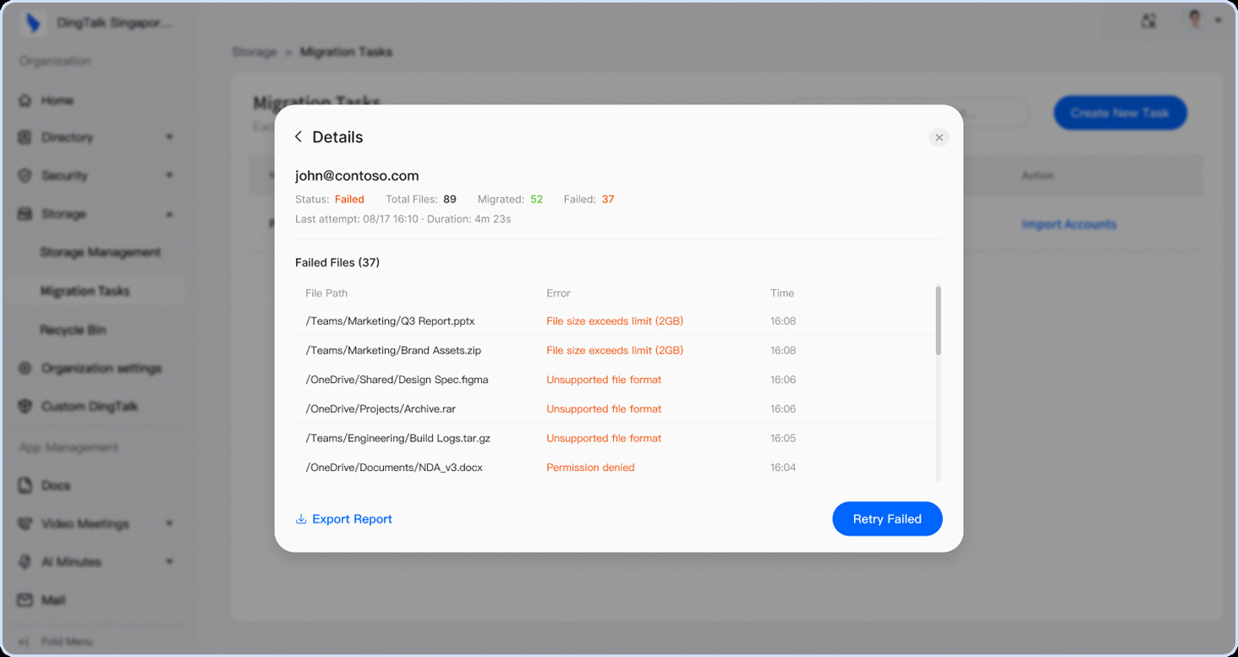Click the Organization settings icon

click(25, 369)
